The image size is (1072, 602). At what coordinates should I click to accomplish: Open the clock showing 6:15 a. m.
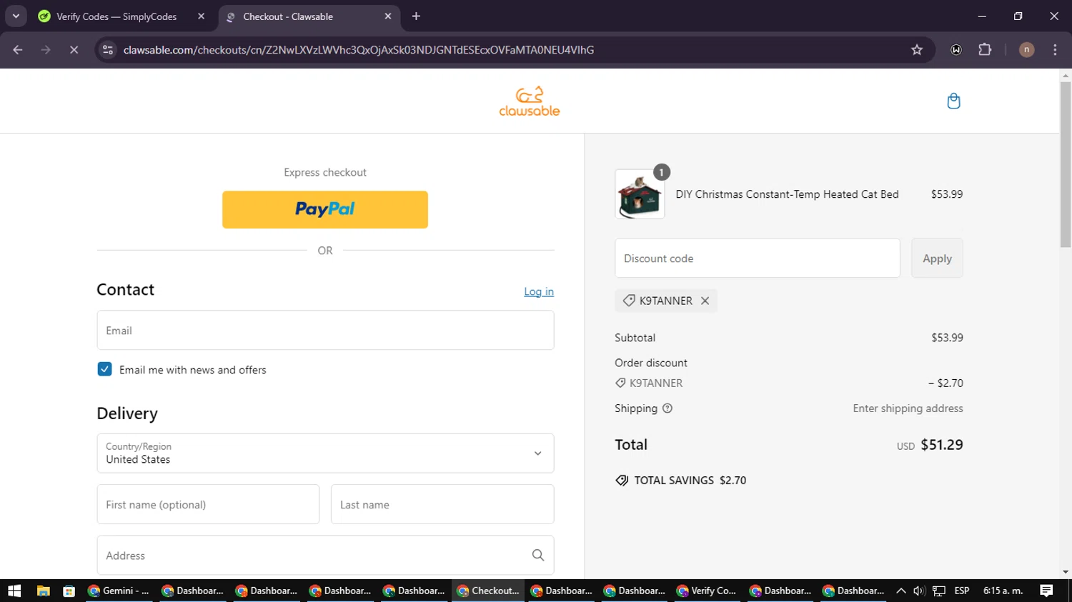pos(1003,591)
